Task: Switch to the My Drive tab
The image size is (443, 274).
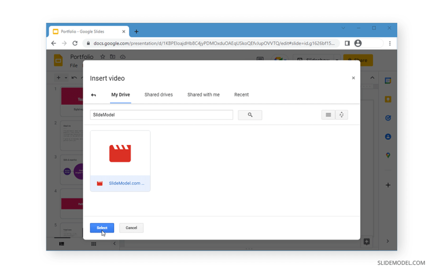Action: pyautogui.click(x=120, y=95)
